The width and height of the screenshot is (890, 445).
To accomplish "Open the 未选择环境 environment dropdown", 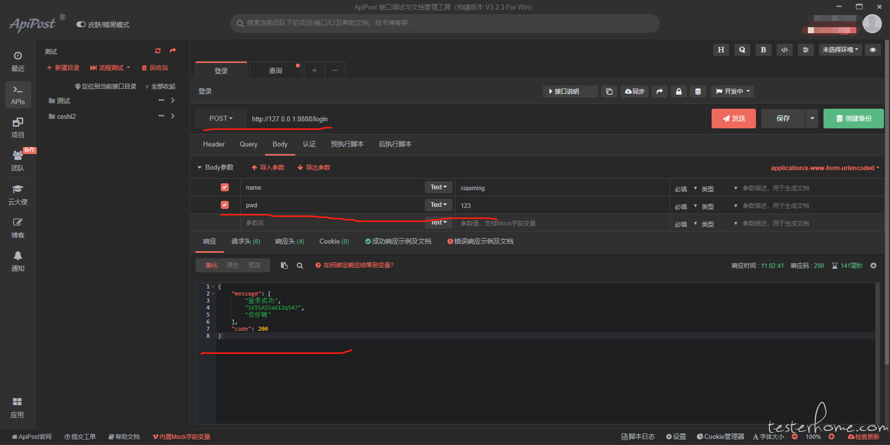I will click(840, 50).
